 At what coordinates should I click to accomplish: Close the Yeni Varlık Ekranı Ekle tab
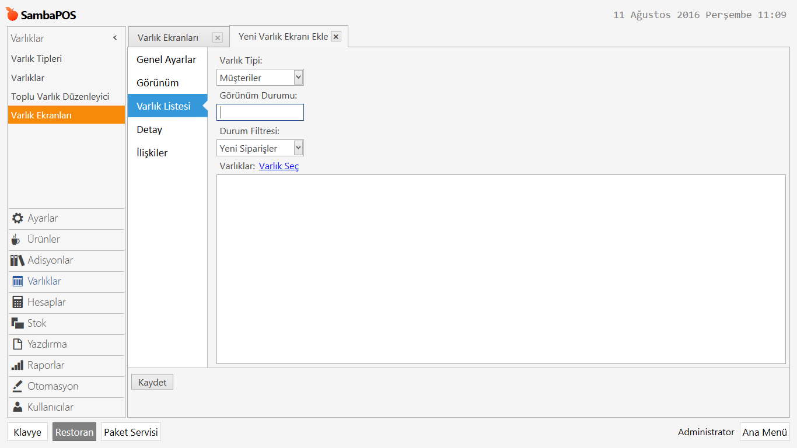tap(336, 36)
